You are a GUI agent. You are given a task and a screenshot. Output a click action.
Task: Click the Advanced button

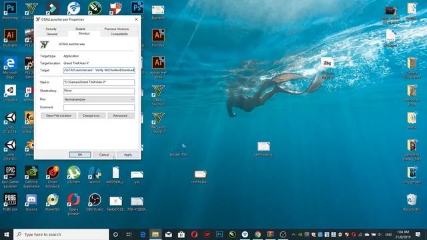click(x=121, y=115)
